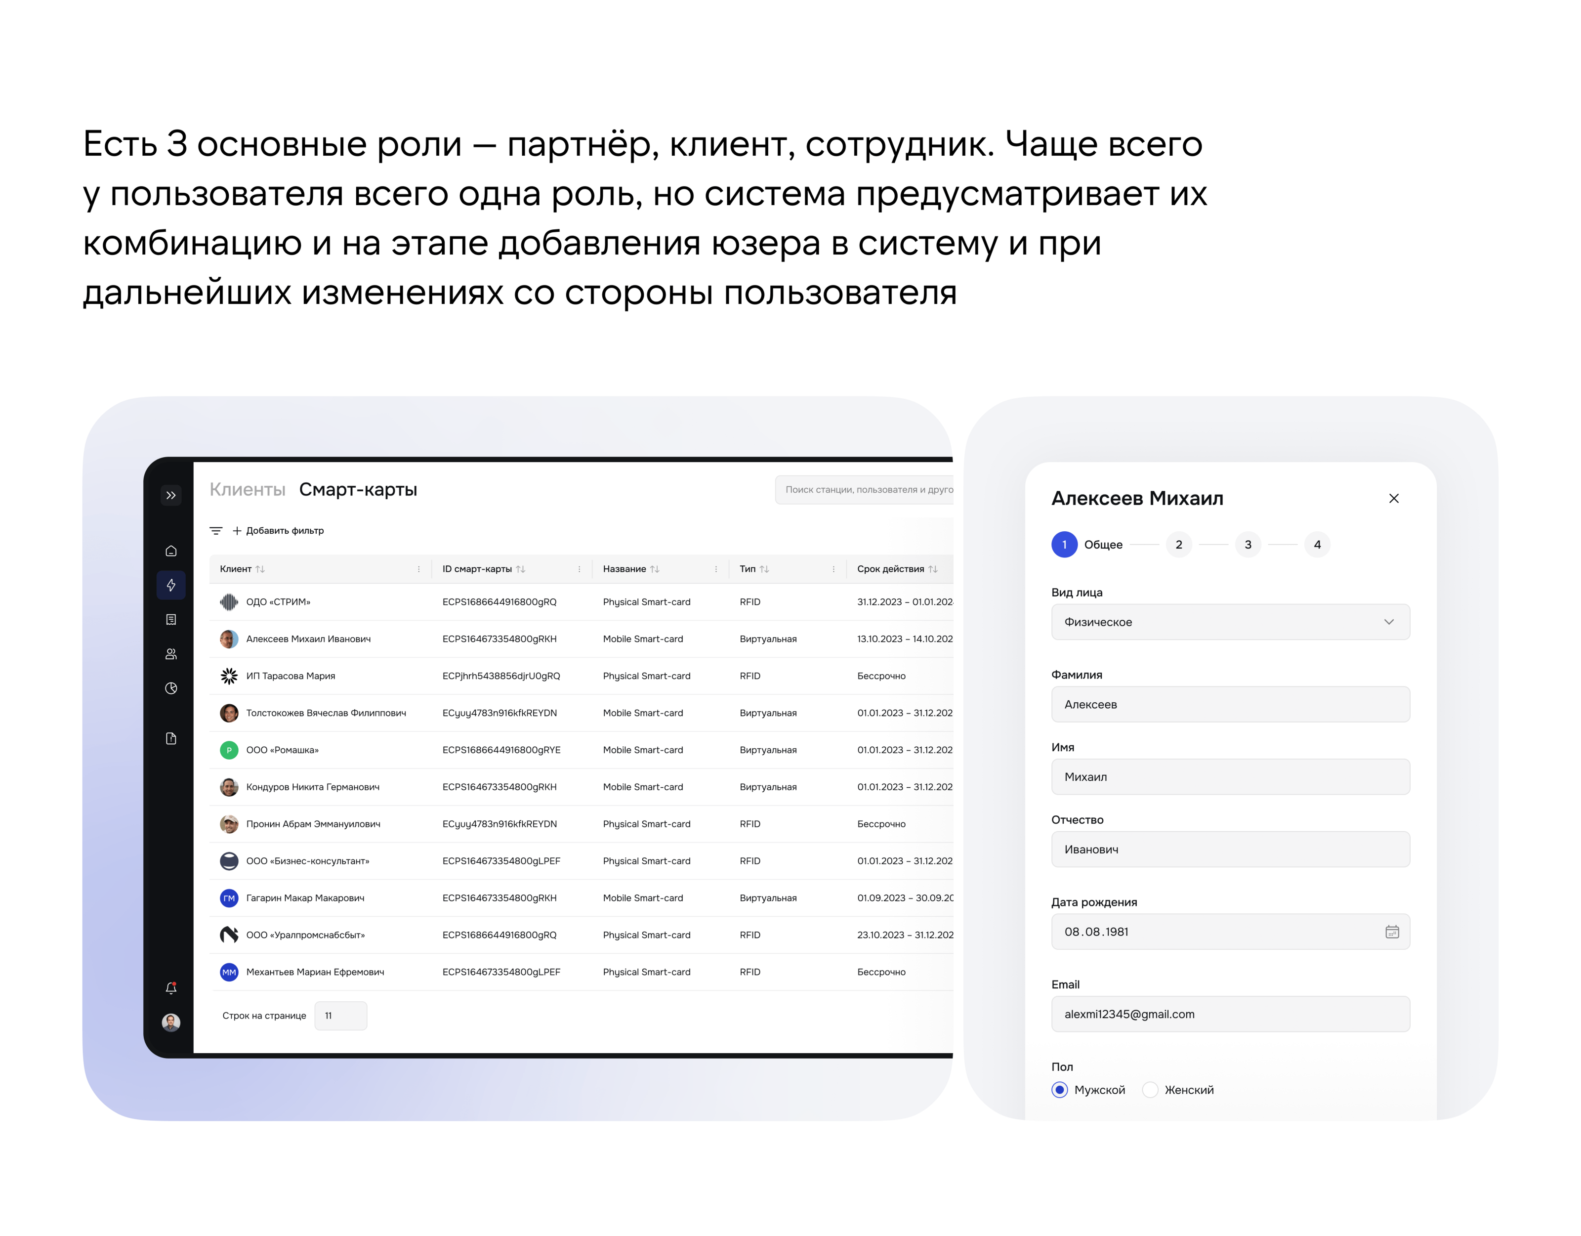Expand sidebar with double chevron icon

click(x=171, y=495)
